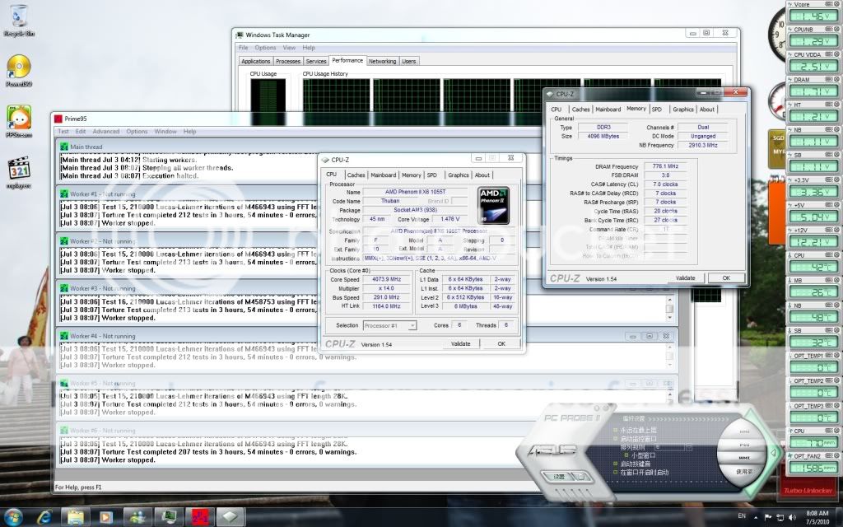Screen dimensions: 843x527
Task: Open the Windows Start menu orb
Action: (x=14, y=516)
